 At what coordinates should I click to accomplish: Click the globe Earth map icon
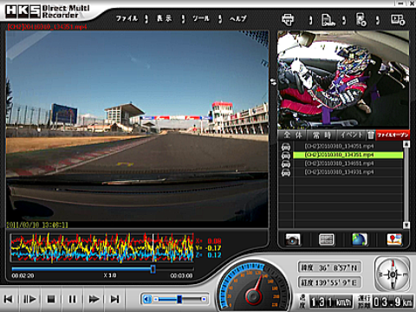coord(360,239)
